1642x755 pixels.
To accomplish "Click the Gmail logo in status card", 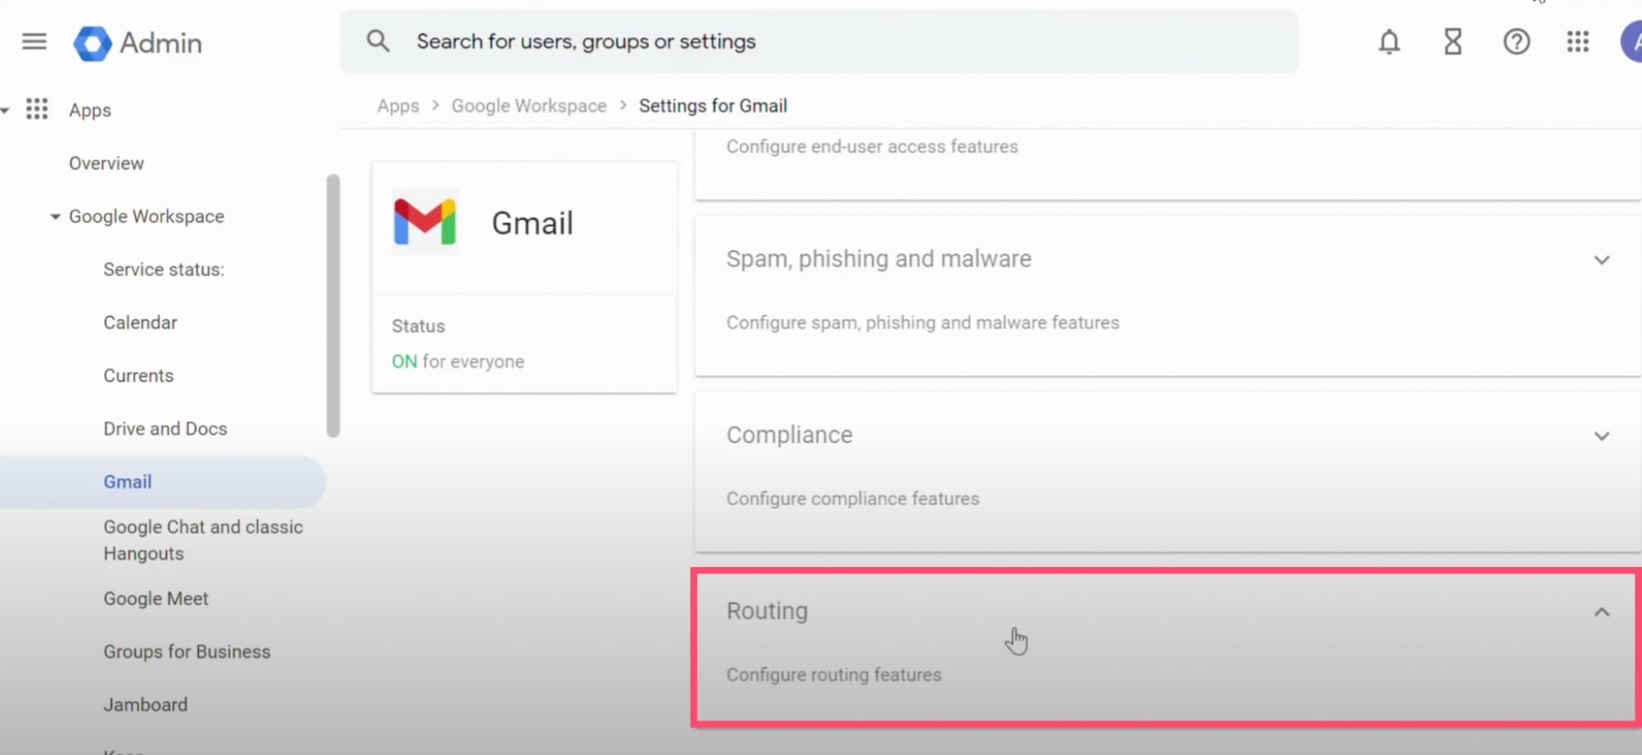I will click(x=424, y=222).
